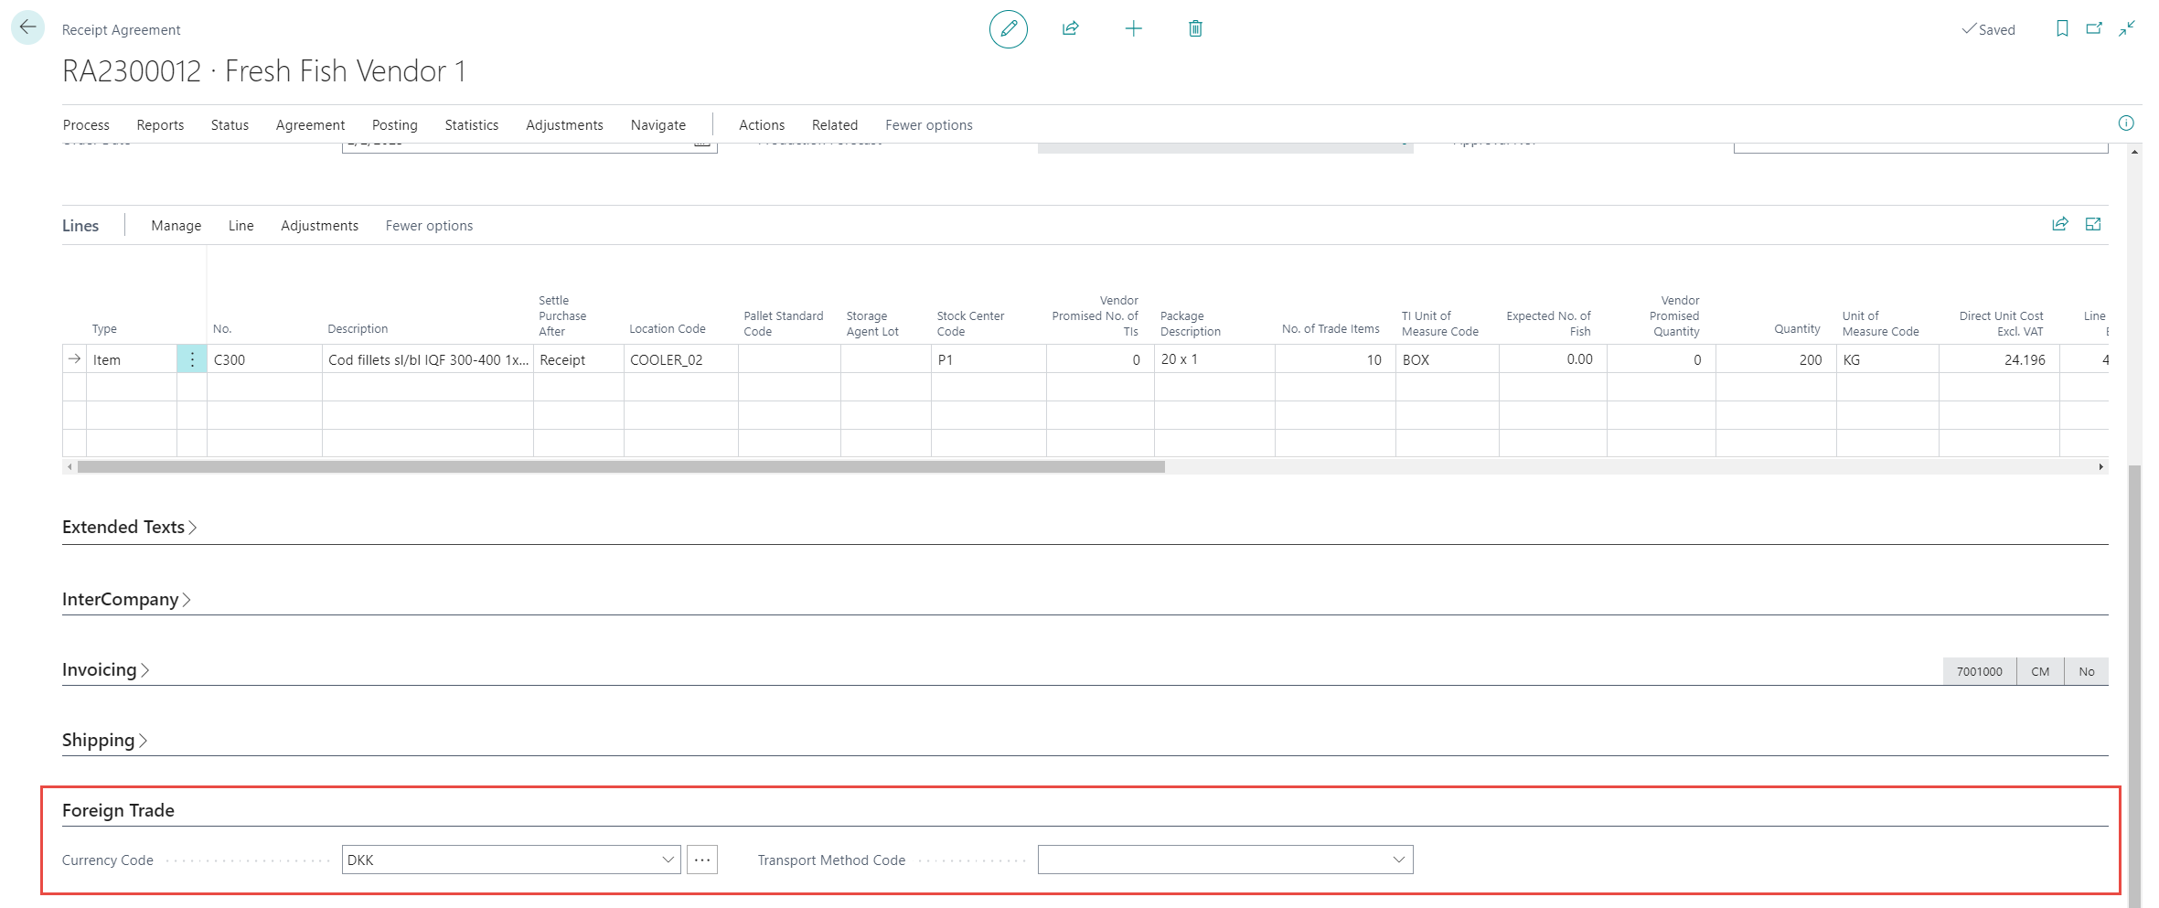Click the pencil edit icon

[1008, 29]
